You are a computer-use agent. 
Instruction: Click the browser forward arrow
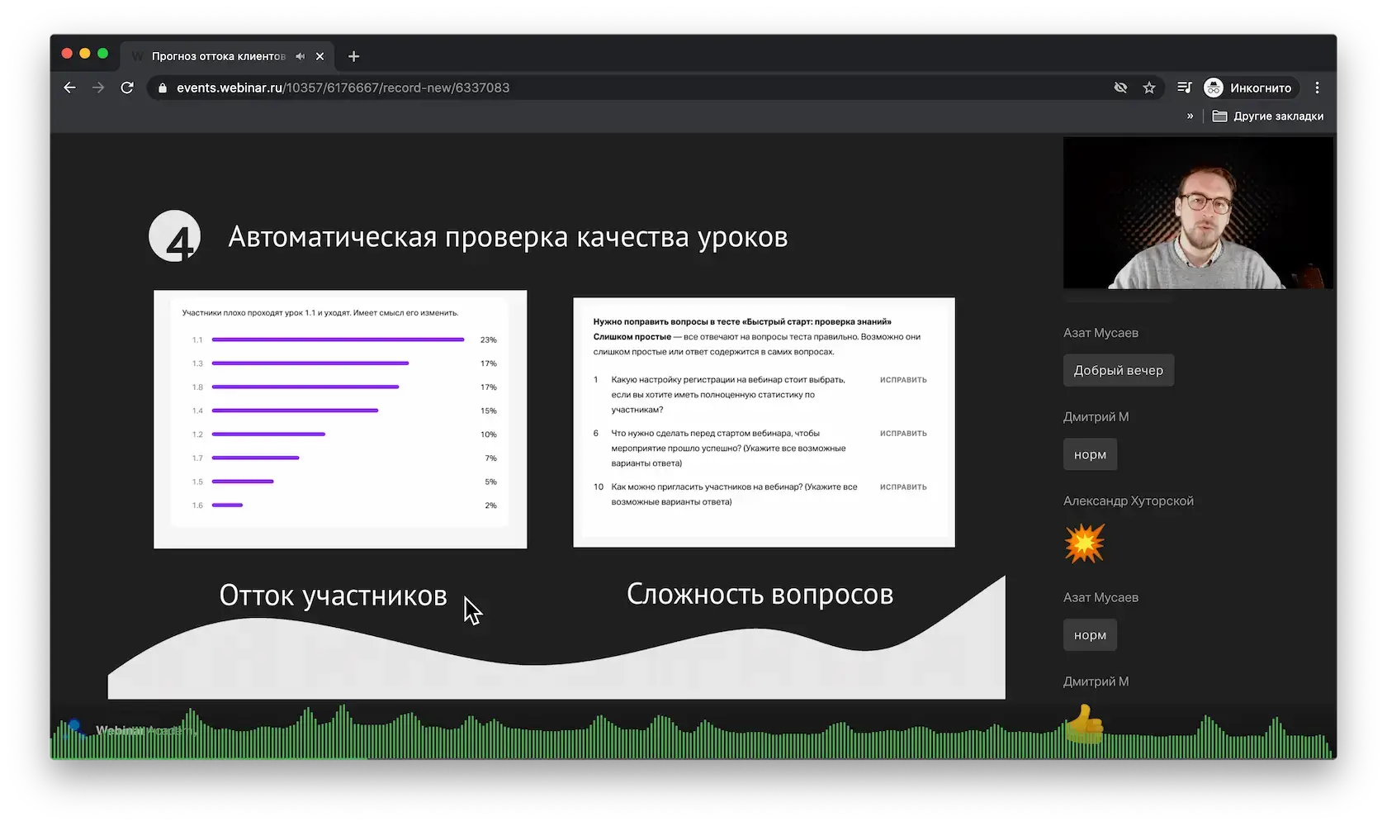point(98,88)
